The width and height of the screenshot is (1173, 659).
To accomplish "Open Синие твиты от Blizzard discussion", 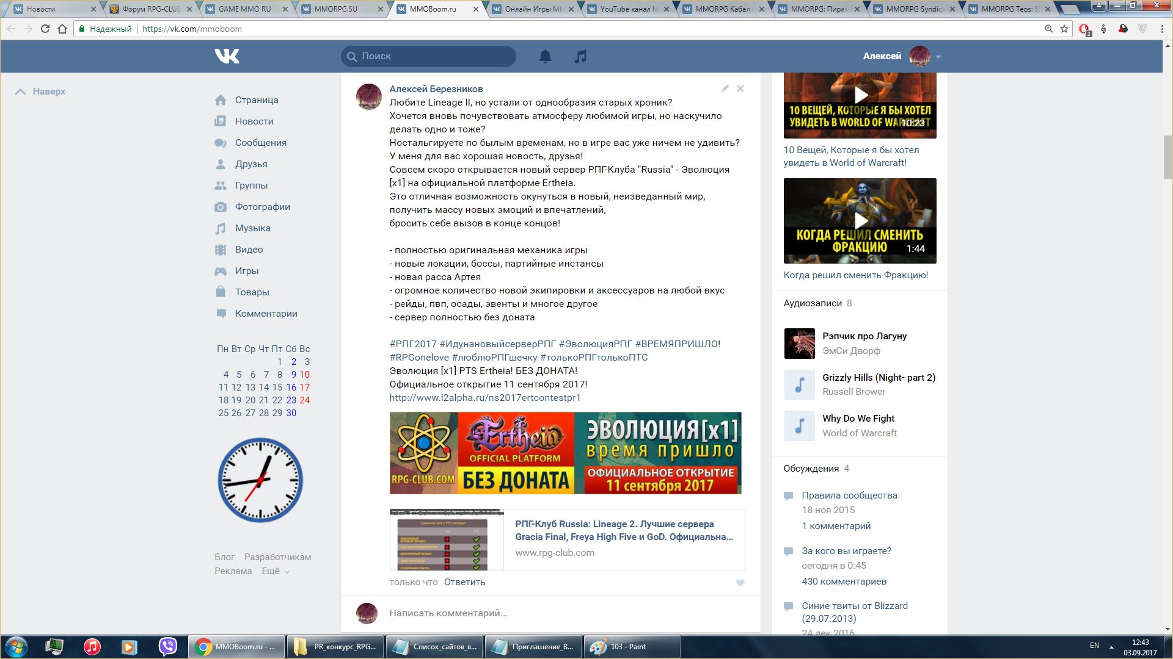I will 855,612.
